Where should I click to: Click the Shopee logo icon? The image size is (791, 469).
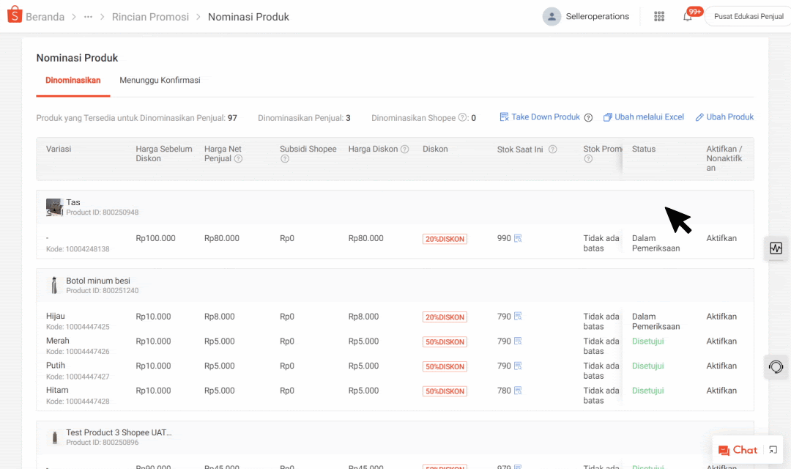click(x=15, y=16)
